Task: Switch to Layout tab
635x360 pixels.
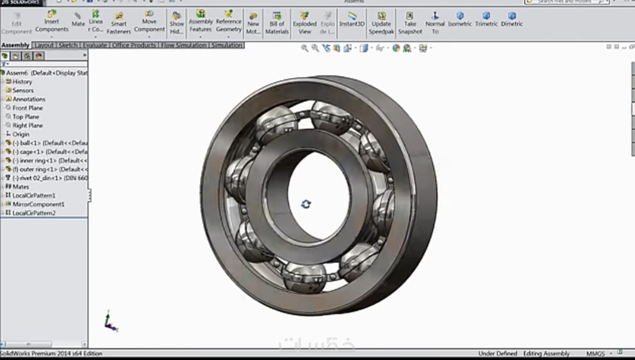Action: [x=44, y=45]
